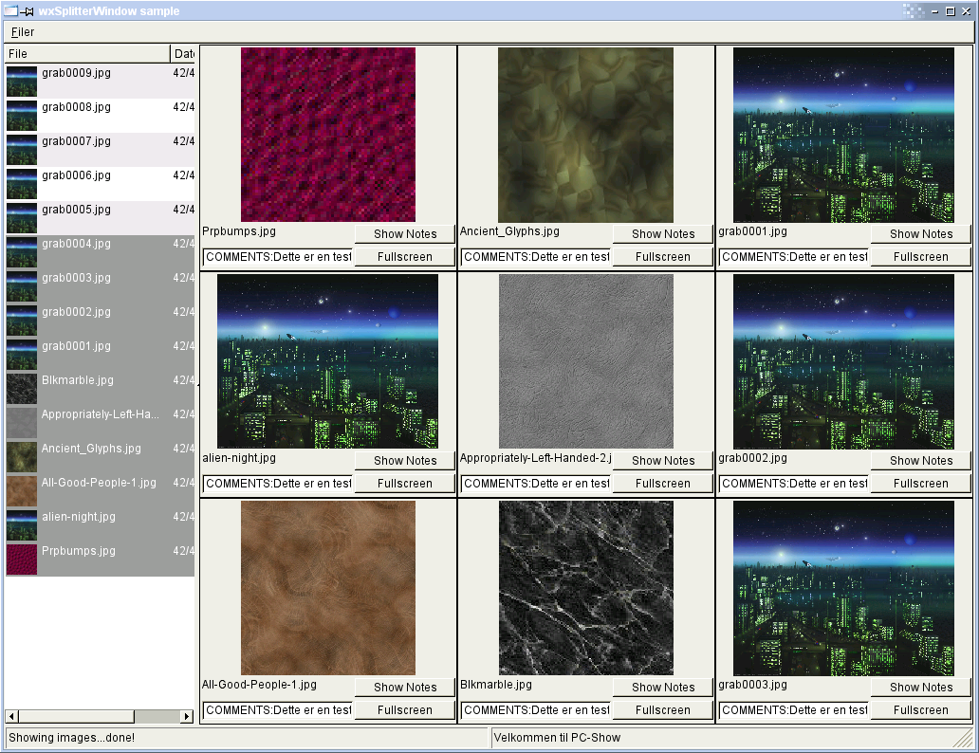
Task: Open the Filer menu
Action: pos(23,32)
